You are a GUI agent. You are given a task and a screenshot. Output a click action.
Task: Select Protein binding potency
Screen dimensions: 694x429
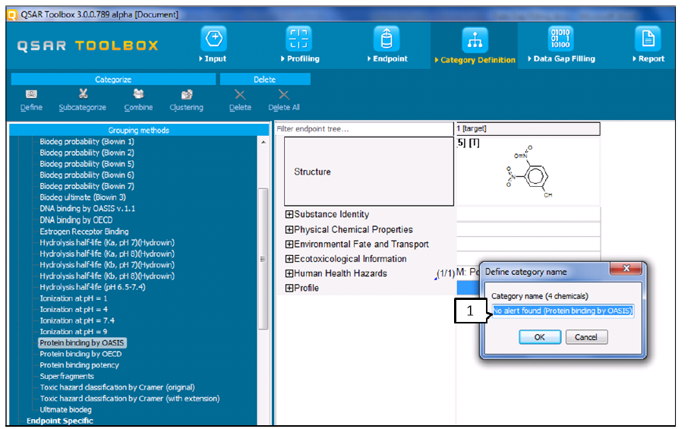click(79, 365)
